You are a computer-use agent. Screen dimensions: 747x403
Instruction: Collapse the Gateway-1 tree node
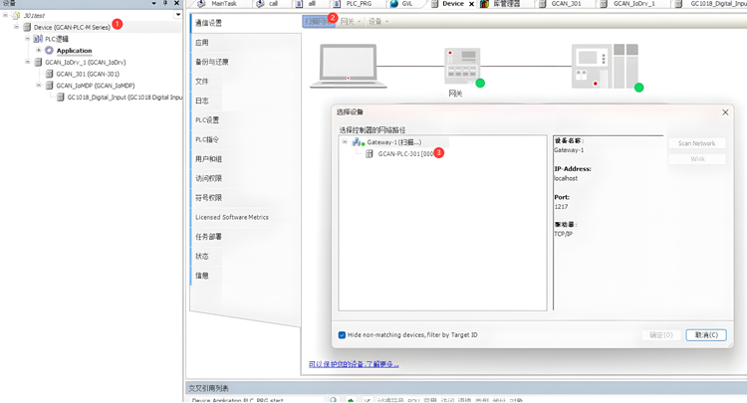pos(346,142)
